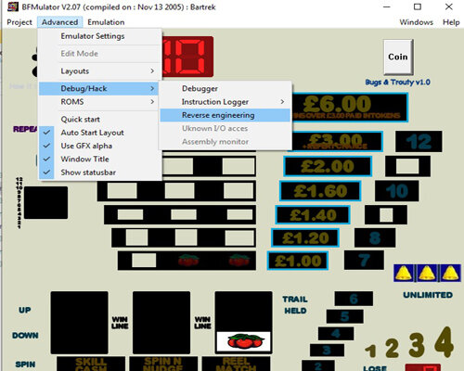Click the Bugs & Trouty v1.0 label

[397, 83]
